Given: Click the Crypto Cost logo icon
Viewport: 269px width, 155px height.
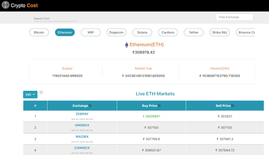Looking at the screenshot, I should pos(5,5).
